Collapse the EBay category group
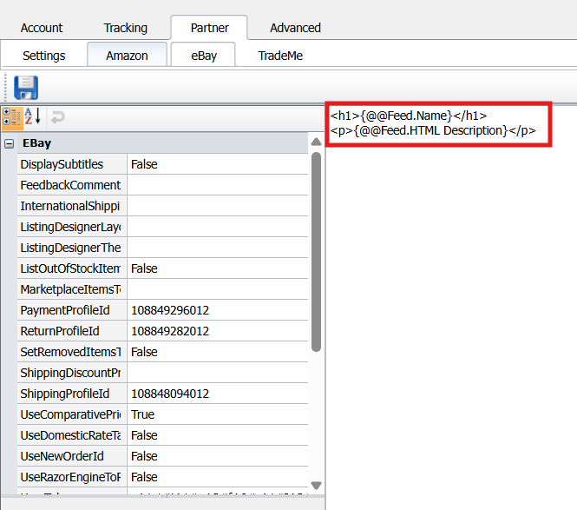 click(x=10, y=143)
